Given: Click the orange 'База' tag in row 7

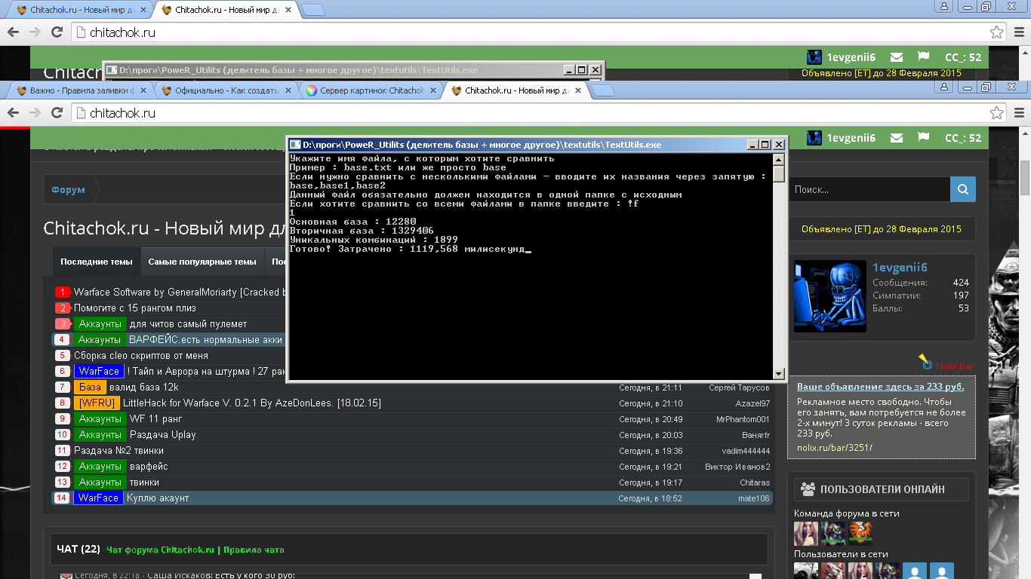Looking at the screenshot, I should coord(90,387).
